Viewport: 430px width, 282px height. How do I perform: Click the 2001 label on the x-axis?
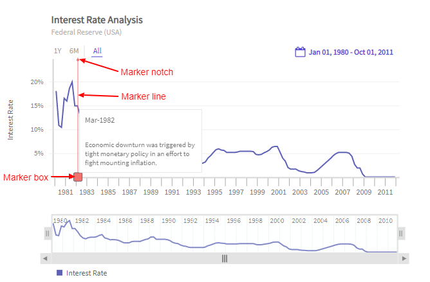point(279,191)
